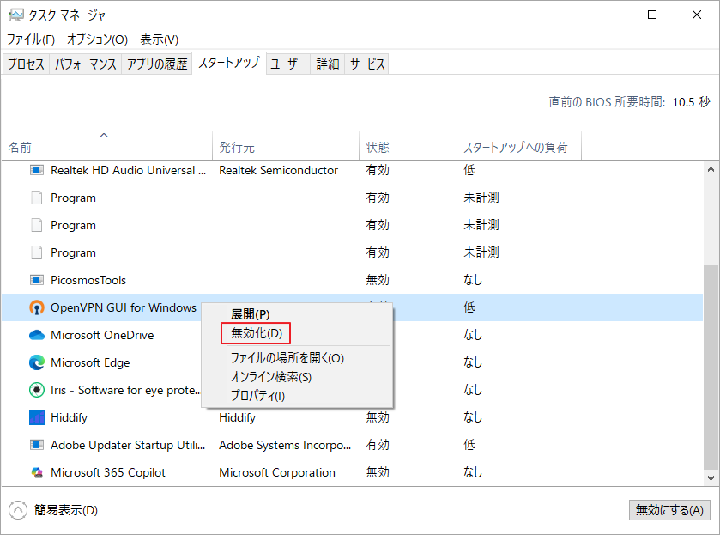Click the Hiddify publisher cell
720x535 pixels.
point(237,417)
